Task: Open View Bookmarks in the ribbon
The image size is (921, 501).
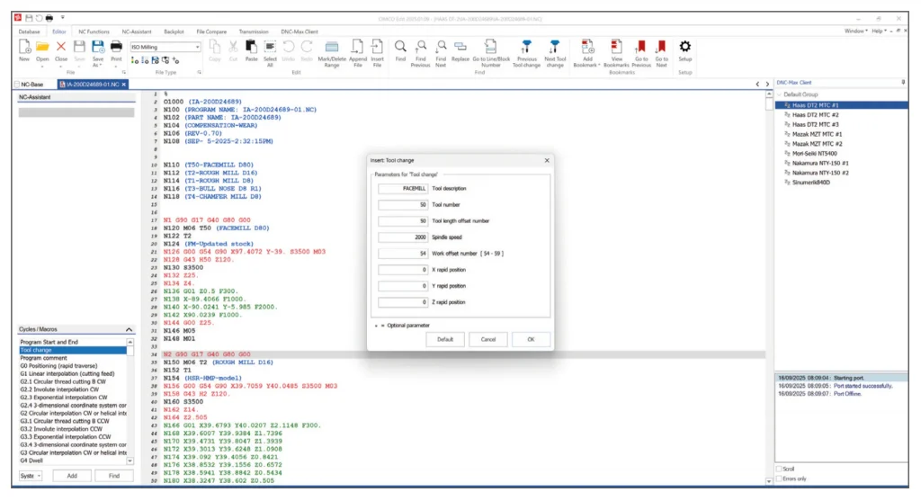Action: coord(616,48)
